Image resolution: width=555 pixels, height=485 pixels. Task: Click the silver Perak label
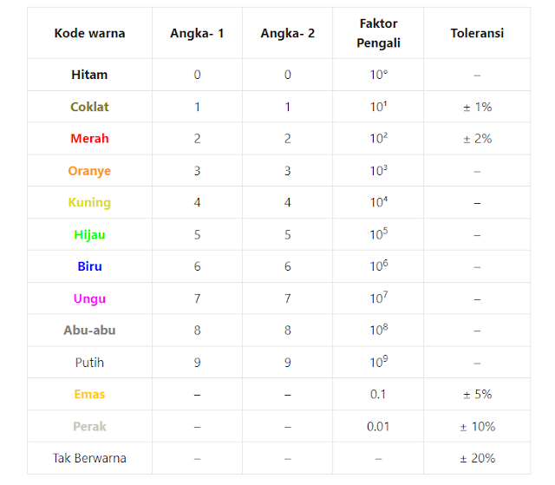[89, 427]
